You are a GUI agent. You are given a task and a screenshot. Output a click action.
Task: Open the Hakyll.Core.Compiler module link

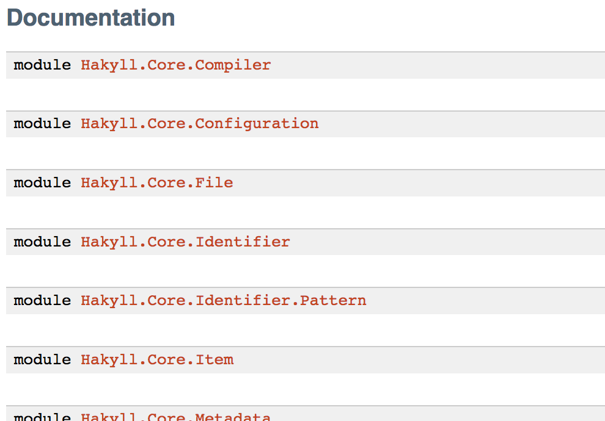click(175, 65)
